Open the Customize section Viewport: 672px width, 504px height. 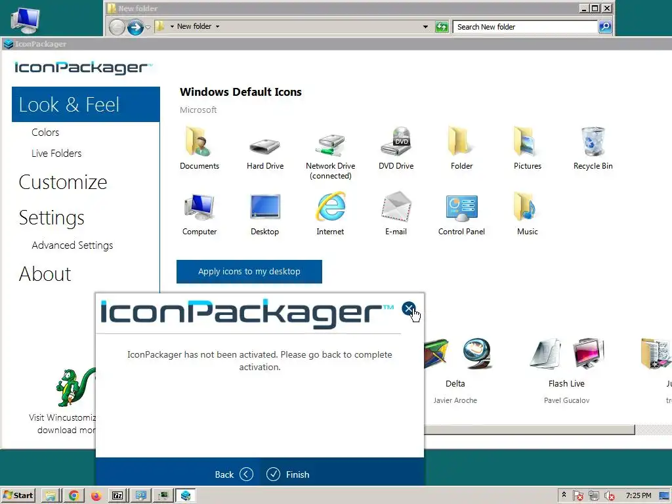[x=63, y=182]
